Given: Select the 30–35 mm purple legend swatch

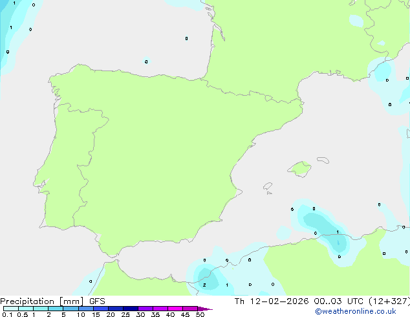Looking at the screenshot, I should (146, 309).
